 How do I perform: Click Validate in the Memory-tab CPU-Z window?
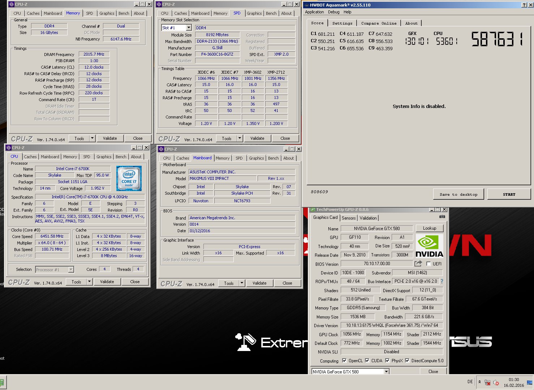pyautogui.click(x=110, y=138)
